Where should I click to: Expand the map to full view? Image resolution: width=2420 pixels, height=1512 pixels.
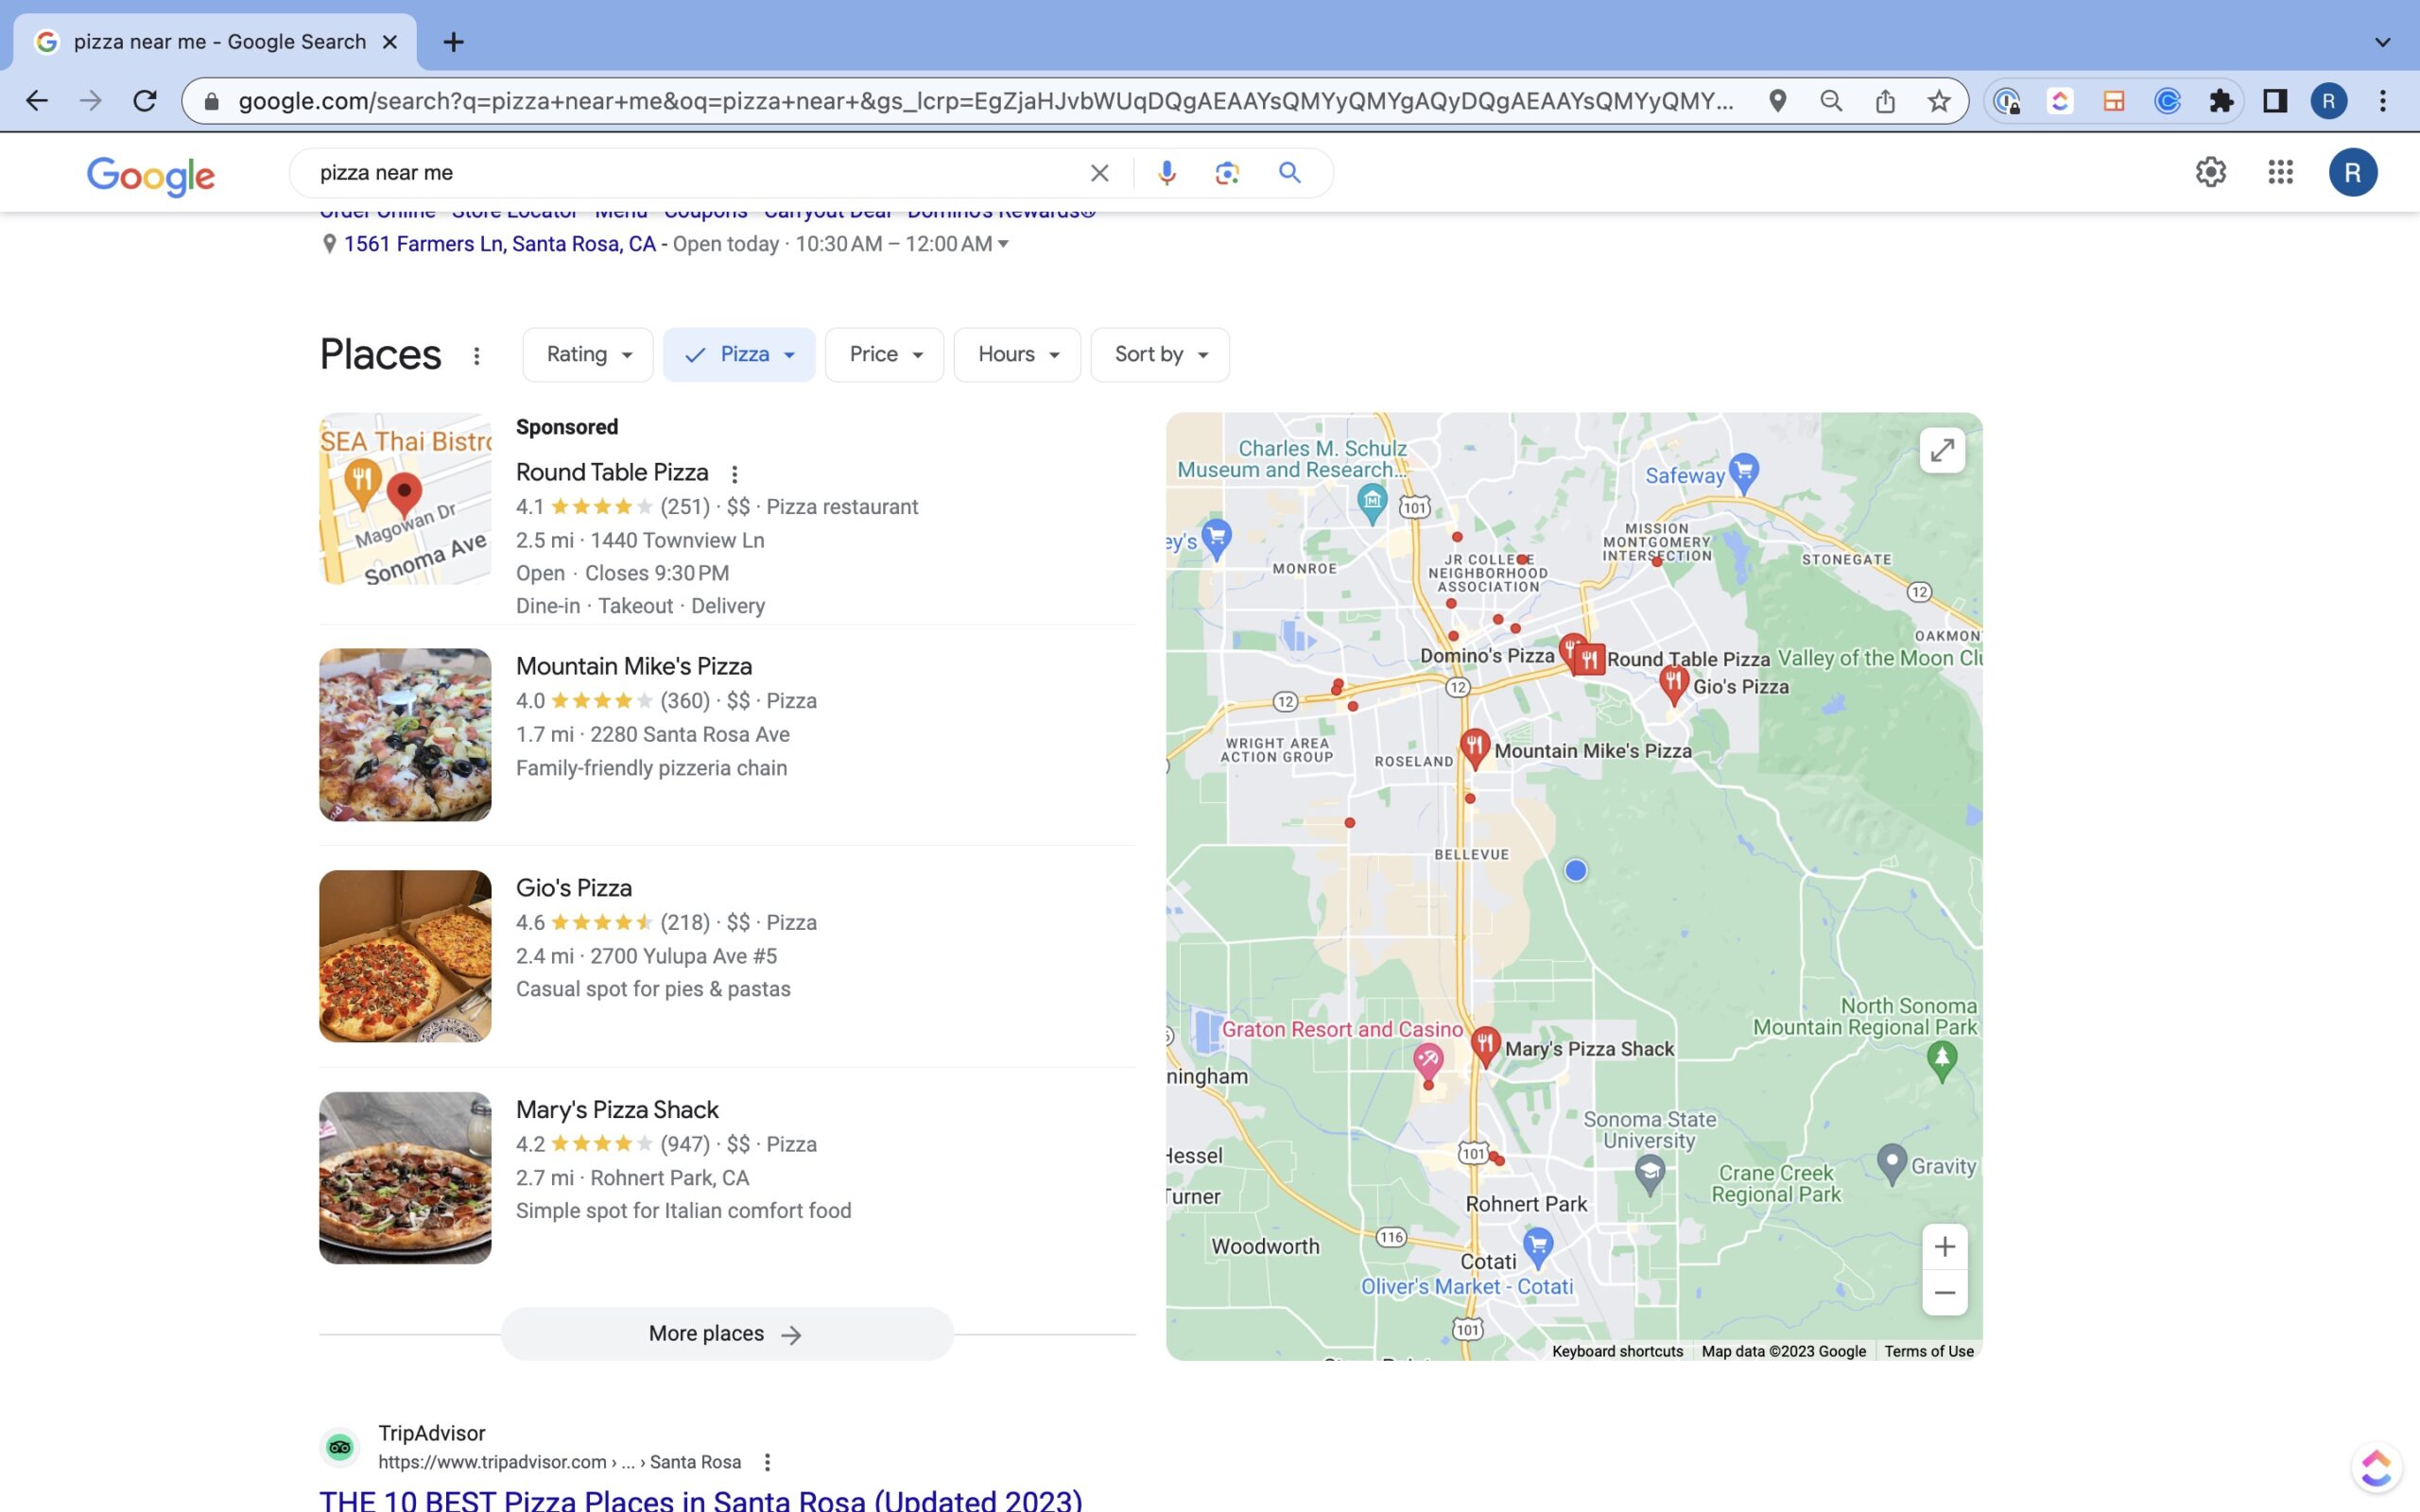pyautogui.click(x=1942, y=451)
